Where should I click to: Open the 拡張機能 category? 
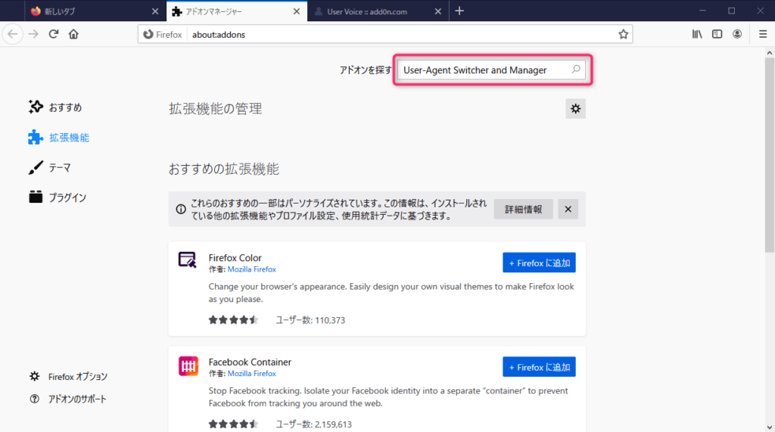click(59, 138)
